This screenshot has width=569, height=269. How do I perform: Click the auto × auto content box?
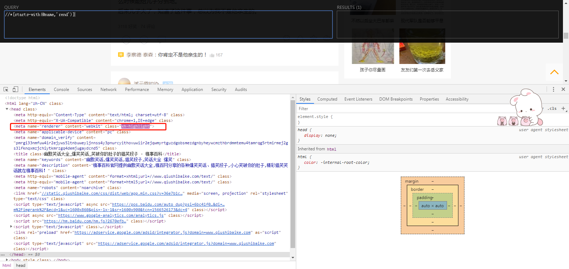[x=432, y=206]
